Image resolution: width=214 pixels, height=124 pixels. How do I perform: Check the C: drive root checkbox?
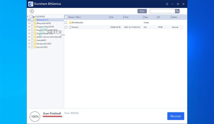pos(30,16)
